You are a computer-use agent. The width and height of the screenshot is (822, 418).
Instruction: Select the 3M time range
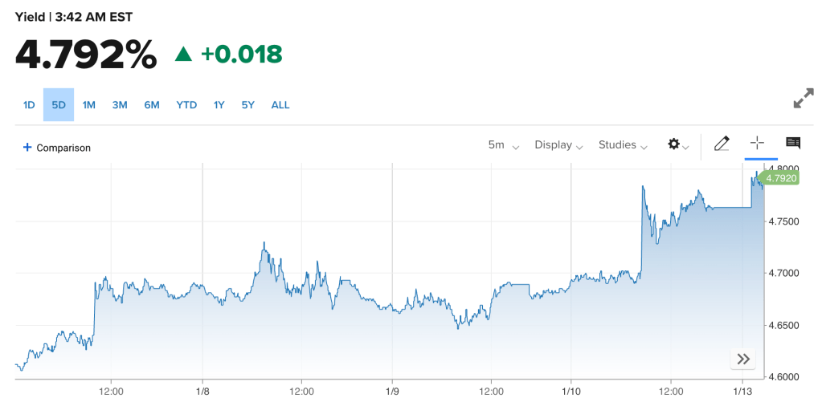[120, 105]
